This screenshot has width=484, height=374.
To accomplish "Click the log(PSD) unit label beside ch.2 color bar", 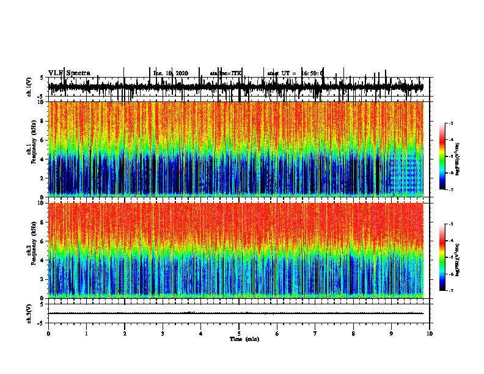I will pos(458,260).
